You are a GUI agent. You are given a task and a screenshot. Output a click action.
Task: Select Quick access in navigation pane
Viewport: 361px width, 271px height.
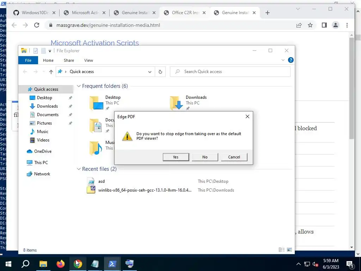point(46,89)
